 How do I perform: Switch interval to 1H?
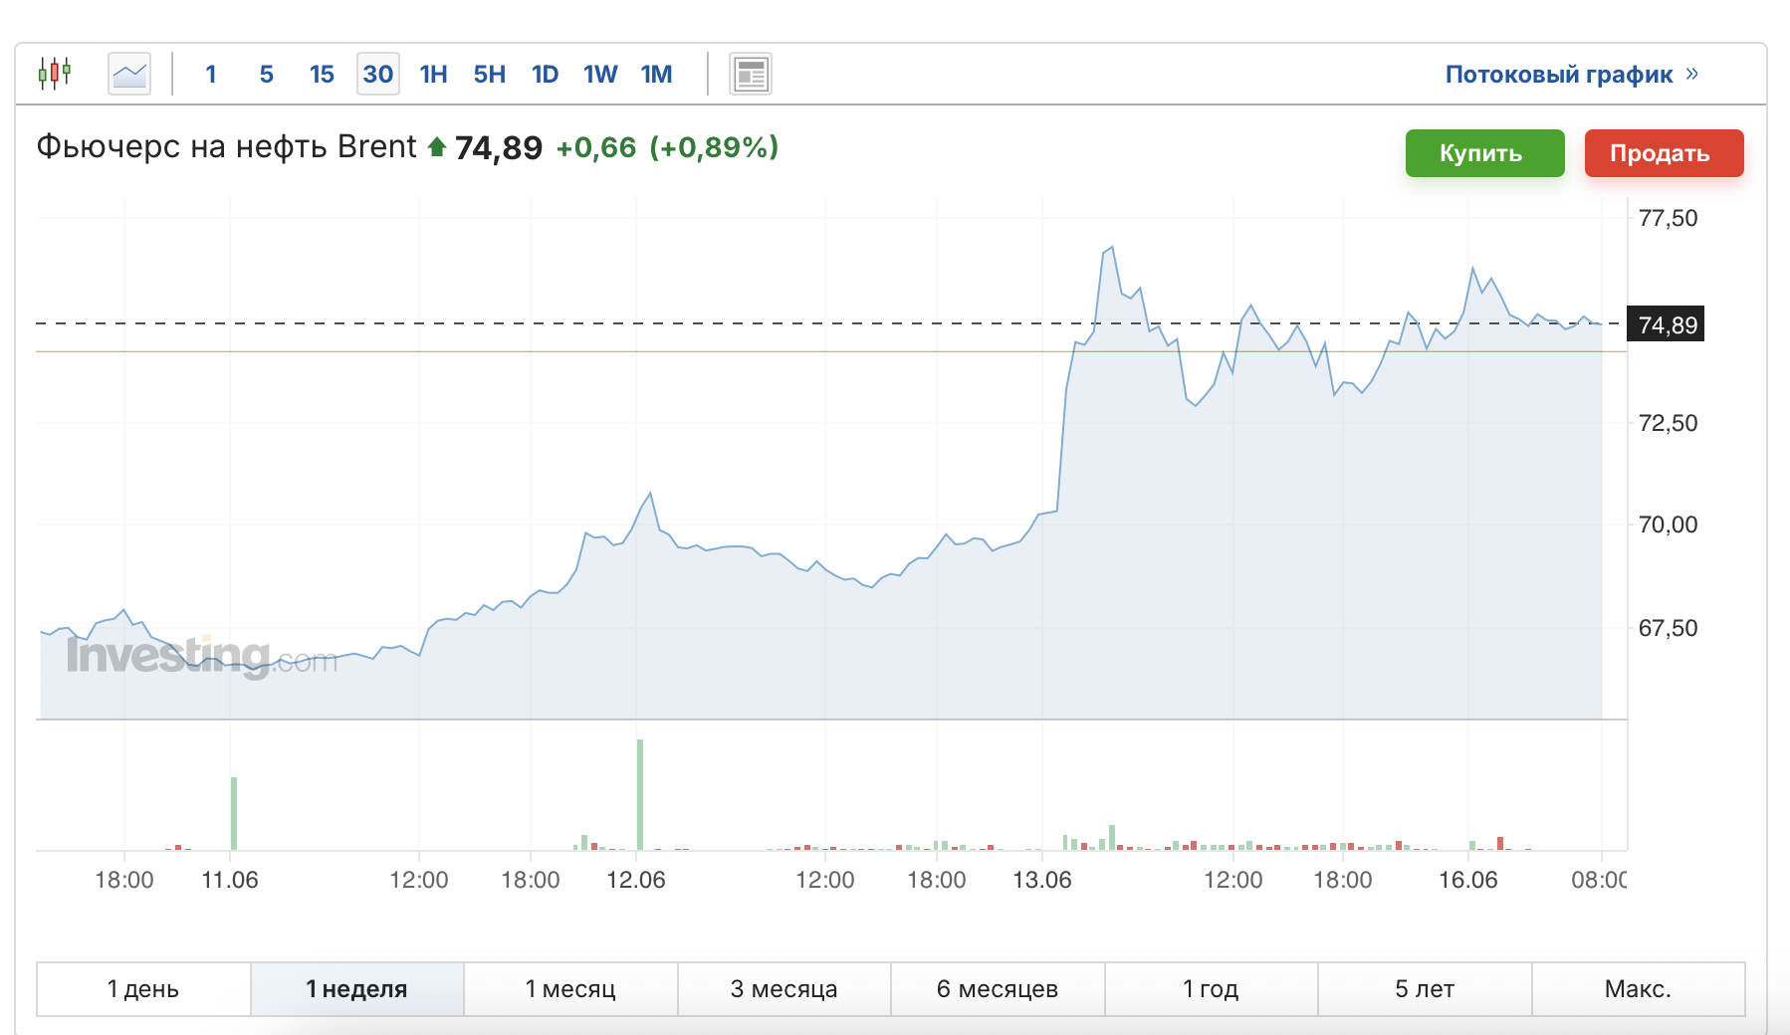[433, 74]
